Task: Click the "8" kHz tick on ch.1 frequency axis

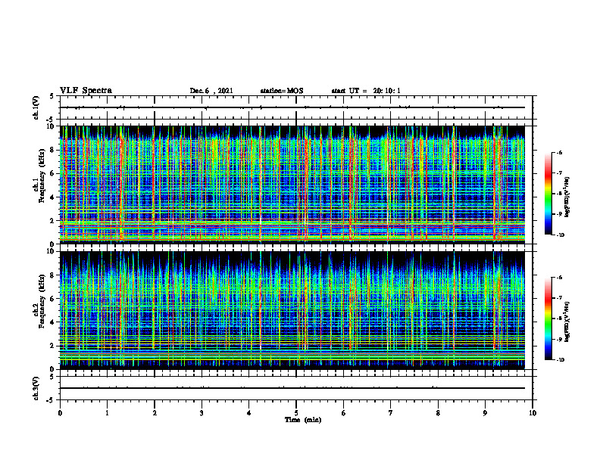Action: (x=52, y=150)
